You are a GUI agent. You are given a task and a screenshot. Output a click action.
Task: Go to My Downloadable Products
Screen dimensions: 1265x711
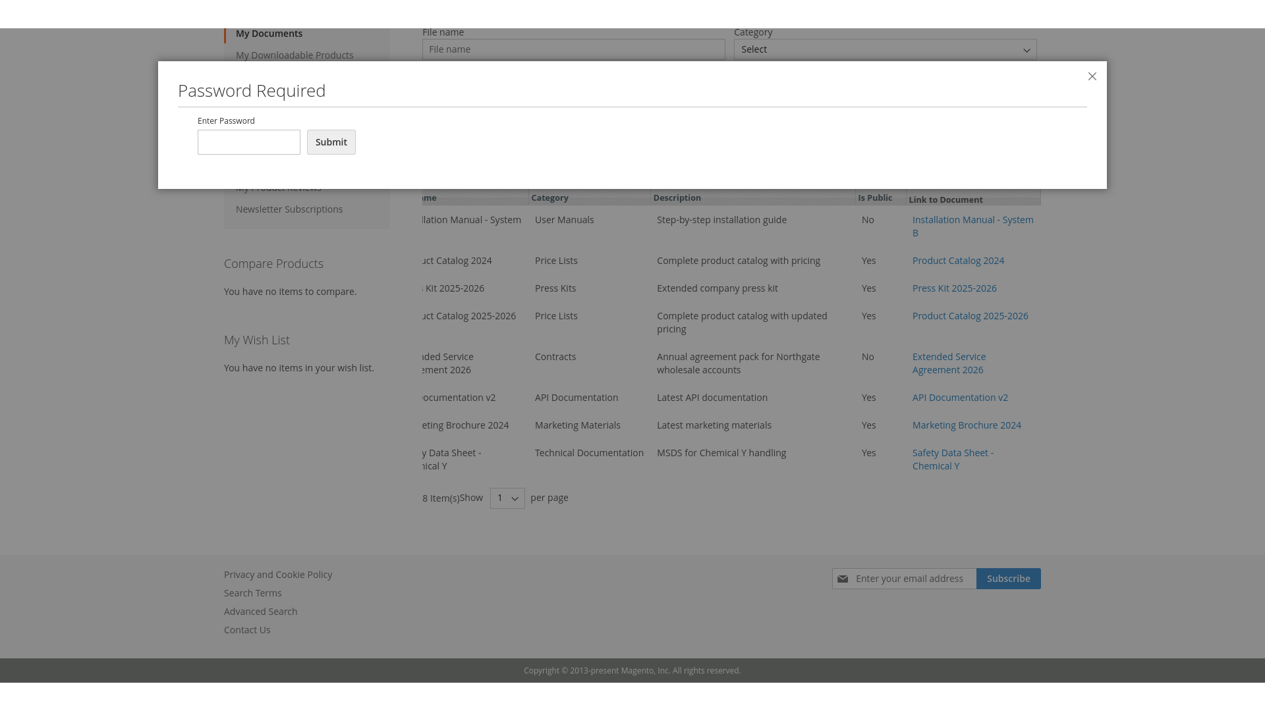tap(295, 55)
